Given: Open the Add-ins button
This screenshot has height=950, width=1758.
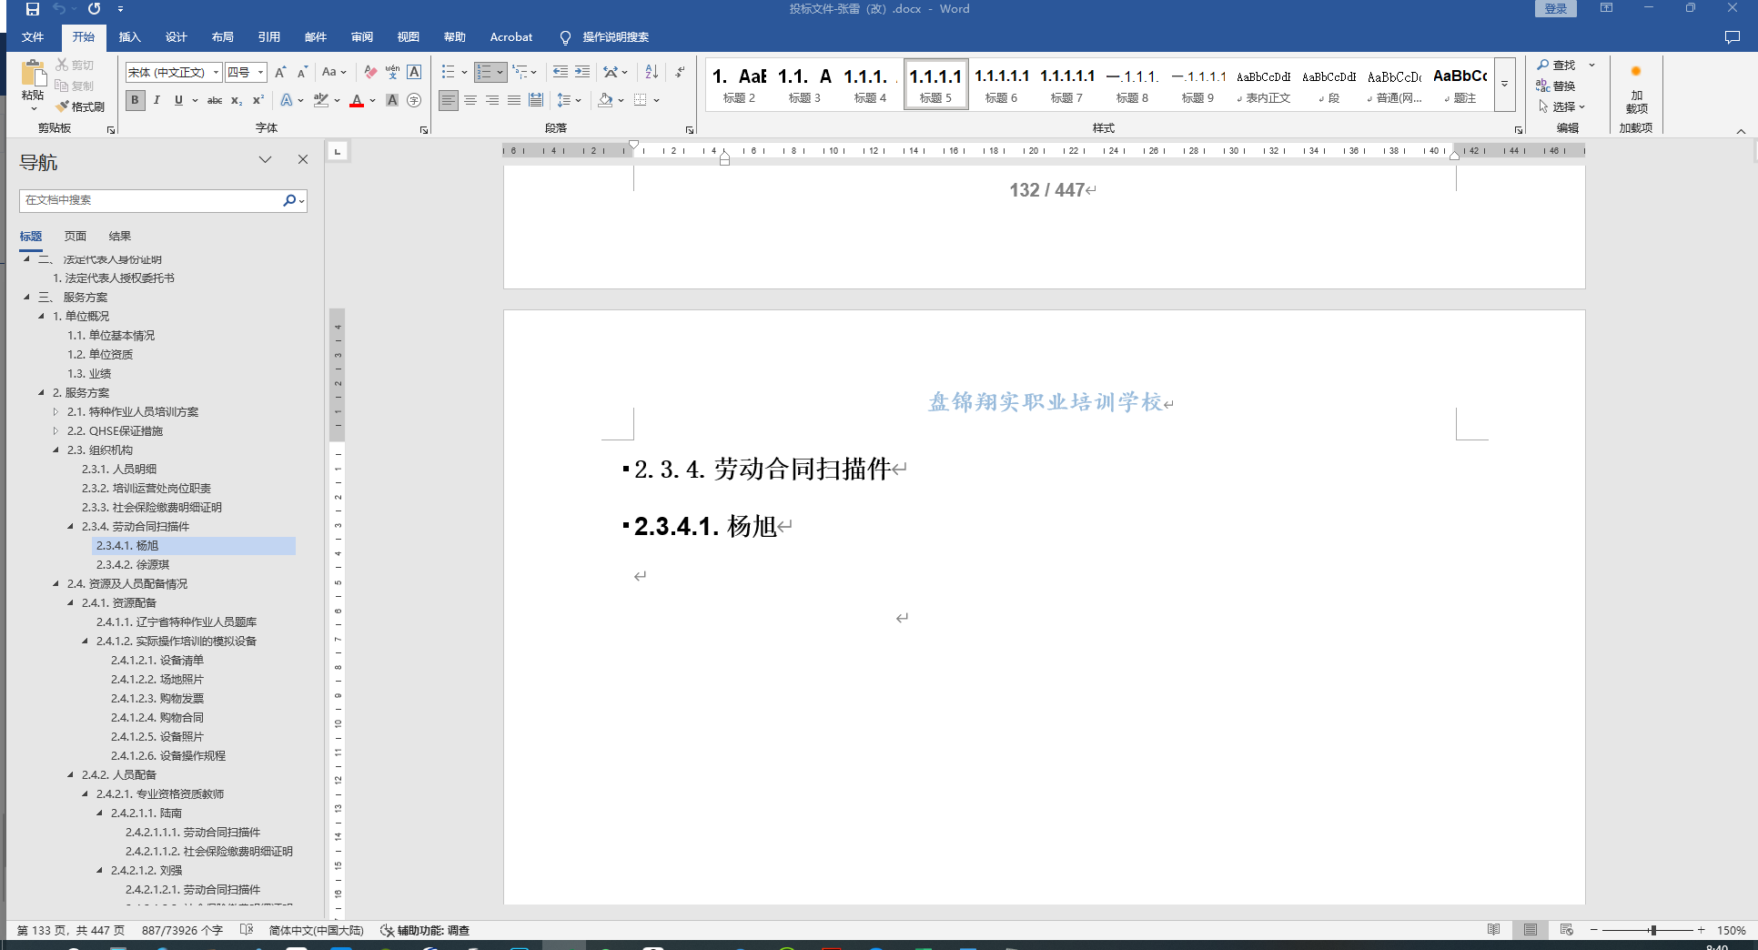Looking at the screenshot, I should pyautogui.click(x=1636, y=87).
